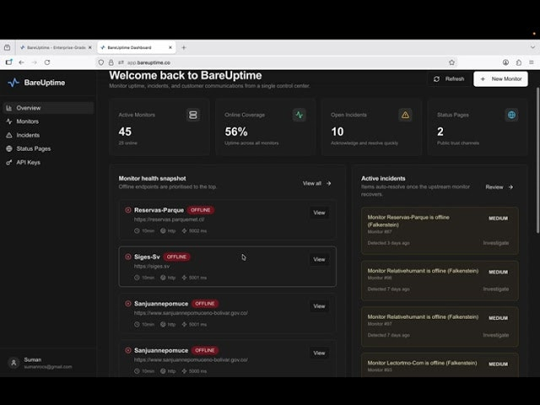Open the browser hamburger menu

pyautogui.click(x=530, y=62)
